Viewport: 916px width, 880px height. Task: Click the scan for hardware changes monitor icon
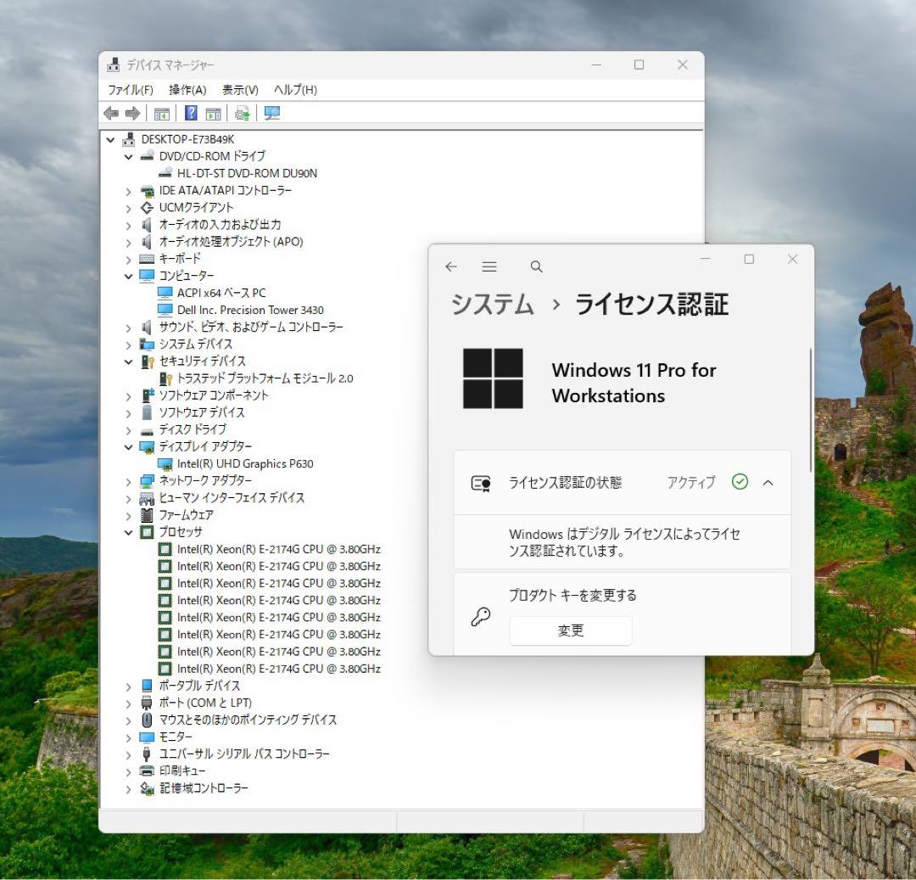point(271,113)
